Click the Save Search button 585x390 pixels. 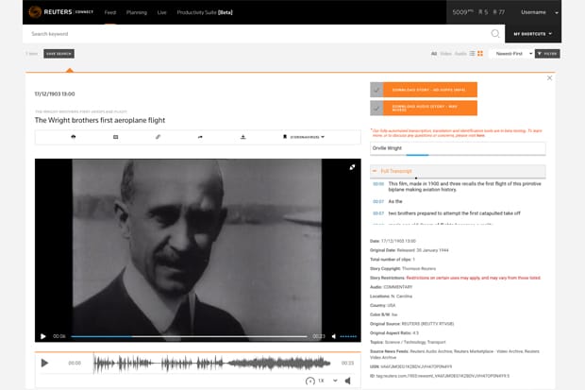(58, 54)
